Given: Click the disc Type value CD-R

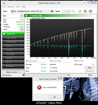Looking at the screenshot, I should pyautogui.click(x=22, y=20).
